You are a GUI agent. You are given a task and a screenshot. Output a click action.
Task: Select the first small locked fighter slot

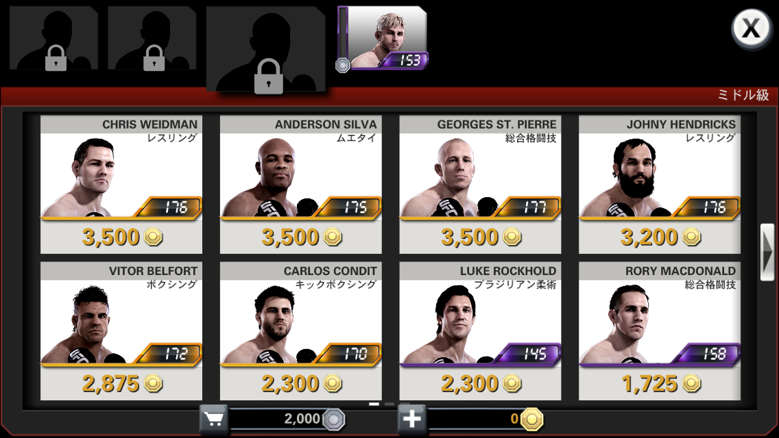[53, 38]
